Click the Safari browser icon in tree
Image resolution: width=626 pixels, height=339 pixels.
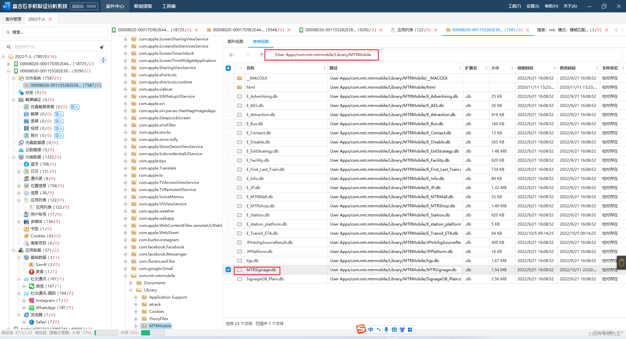tap(32, 322)
